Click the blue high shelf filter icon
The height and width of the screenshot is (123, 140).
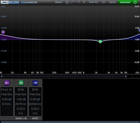click(x=35, y=83)
